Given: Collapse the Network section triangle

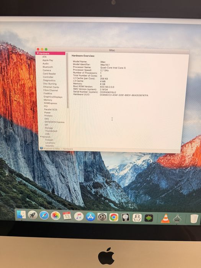Looking at the screenshot, I should click(x=41, y=137).
